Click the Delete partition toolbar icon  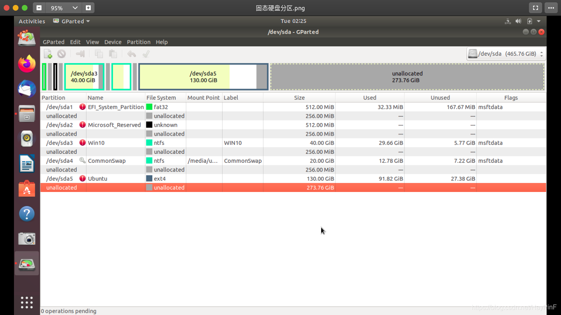[61, 54]
